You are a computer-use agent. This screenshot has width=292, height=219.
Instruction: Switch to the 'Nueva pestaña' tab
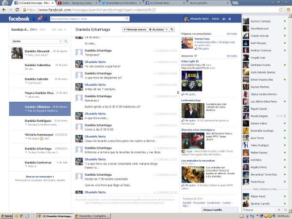coord(209,3)
